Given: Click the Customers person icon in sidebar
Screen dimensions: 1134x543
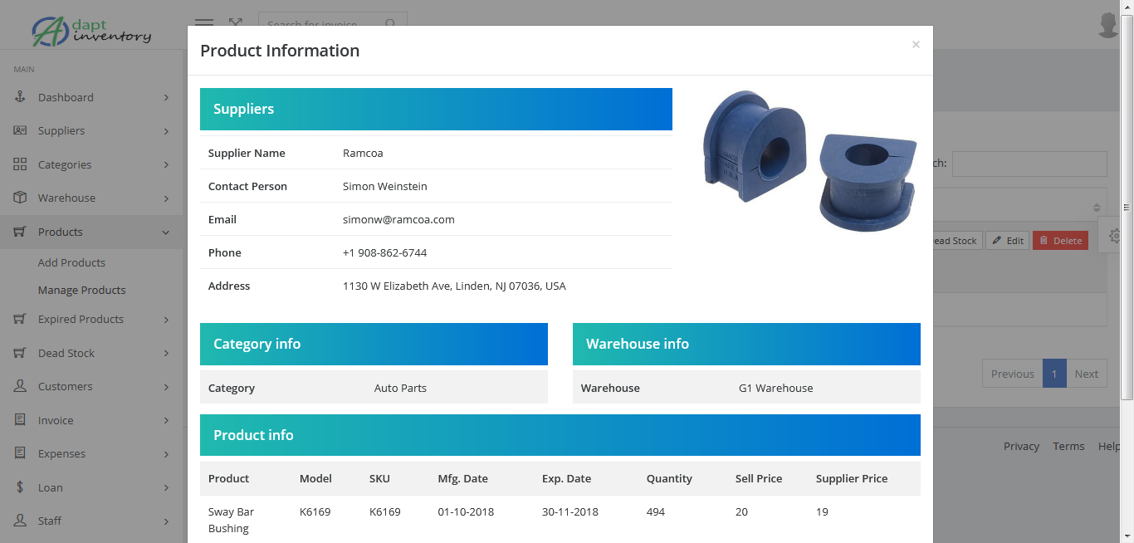Looking at the screenshot, I should tap(20, 386).
